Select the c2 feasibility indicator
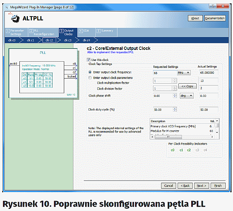 click(189, 150)
